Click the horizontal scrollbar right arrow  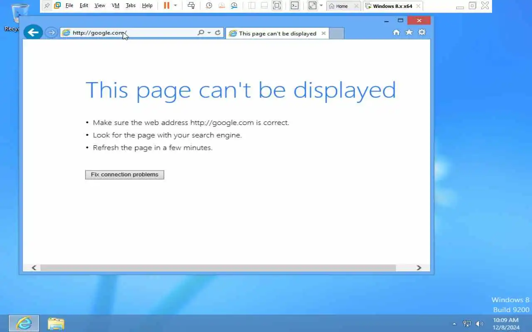419,268
